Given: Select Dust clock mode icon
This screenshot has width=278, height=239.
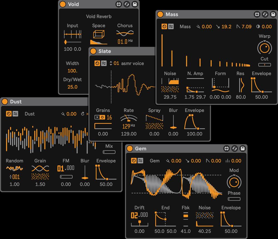Looking at the screenshot, I should point(9,114).
